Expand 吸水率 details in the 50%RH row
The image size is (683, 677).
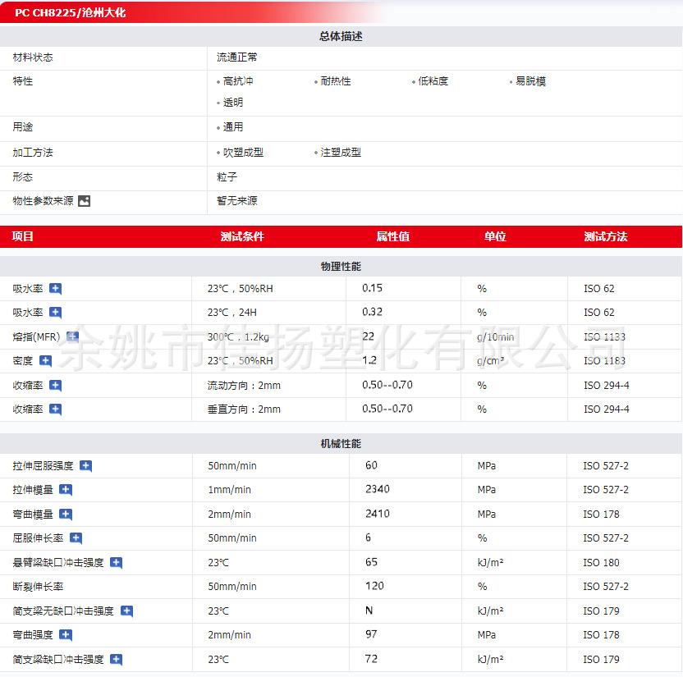pyautogui.click(x=55, y=289)
